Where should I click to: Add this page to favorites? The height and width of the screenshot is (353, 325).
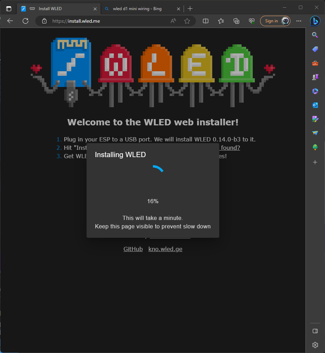pyautogui.click(x=187, y=21)
